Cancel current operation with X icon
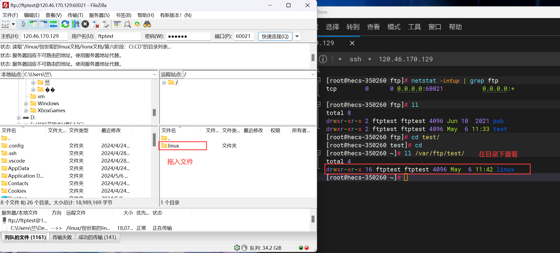The image size is (560, 253). pyautogui.click(x=85, y=24)
